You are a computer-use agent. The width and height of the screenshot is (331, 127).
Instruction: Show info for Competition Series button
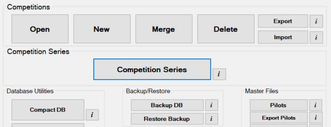coord(219,74)
